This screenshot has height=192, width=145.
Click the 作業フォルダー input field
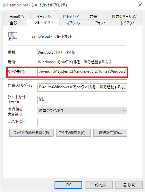[82, 88]
